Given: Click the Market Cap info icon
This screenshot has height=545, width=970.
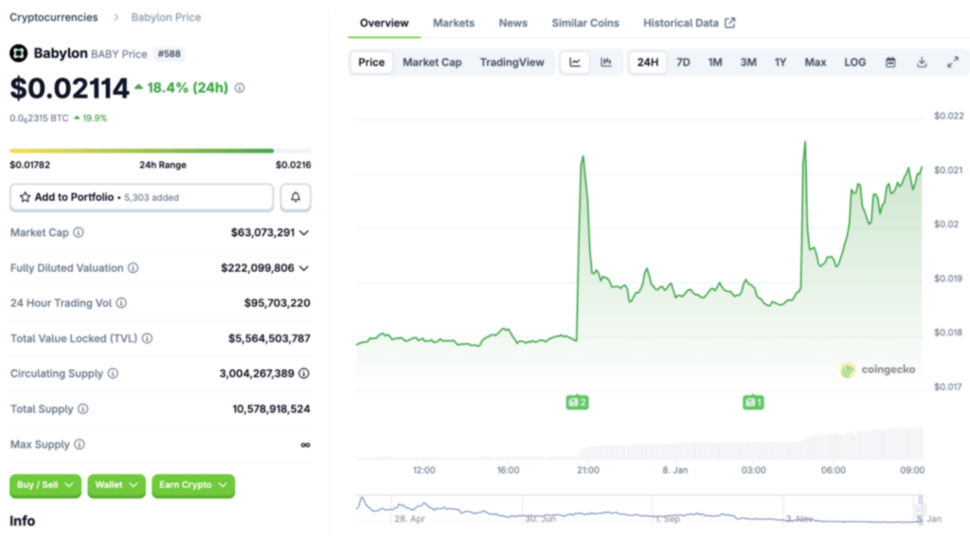Looking at the screenshot, I should [x=79, y=233].
